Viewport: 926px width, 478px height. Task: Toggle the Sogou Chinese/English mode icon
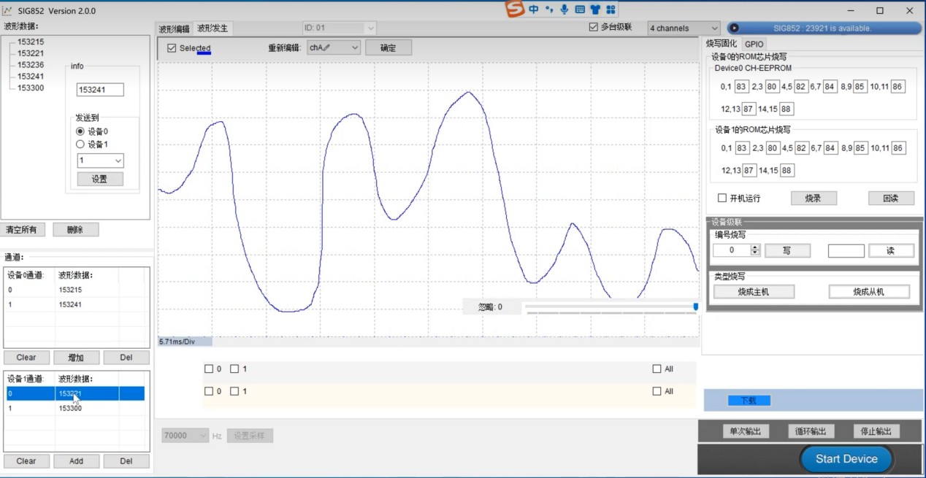[534, 9]
